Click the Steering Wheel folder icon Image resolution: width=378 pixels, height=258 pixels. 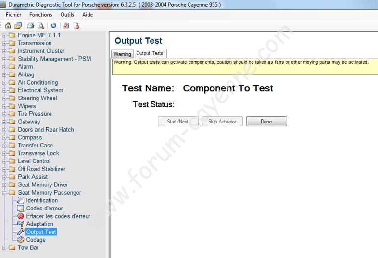pos(12,98)
